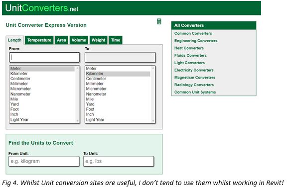The height and width of the screenshot is (189, 287).
Task: Select Mile in the To list
Action: point(118,99)
